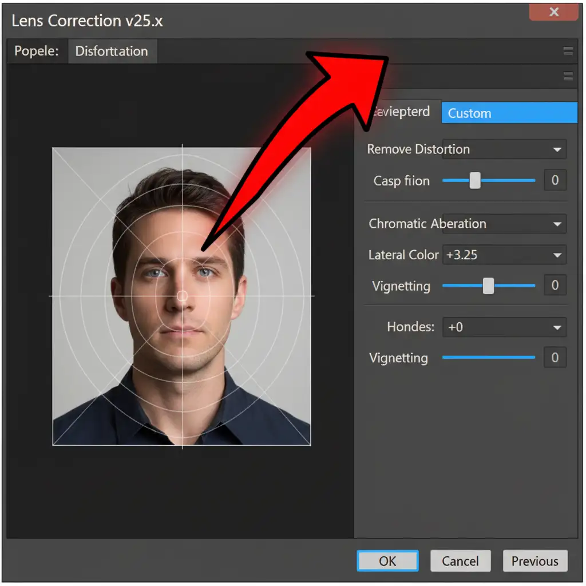Click the upper Vignetting slider handle
This screenshot has height=586, width=586.
pos(488,286)
